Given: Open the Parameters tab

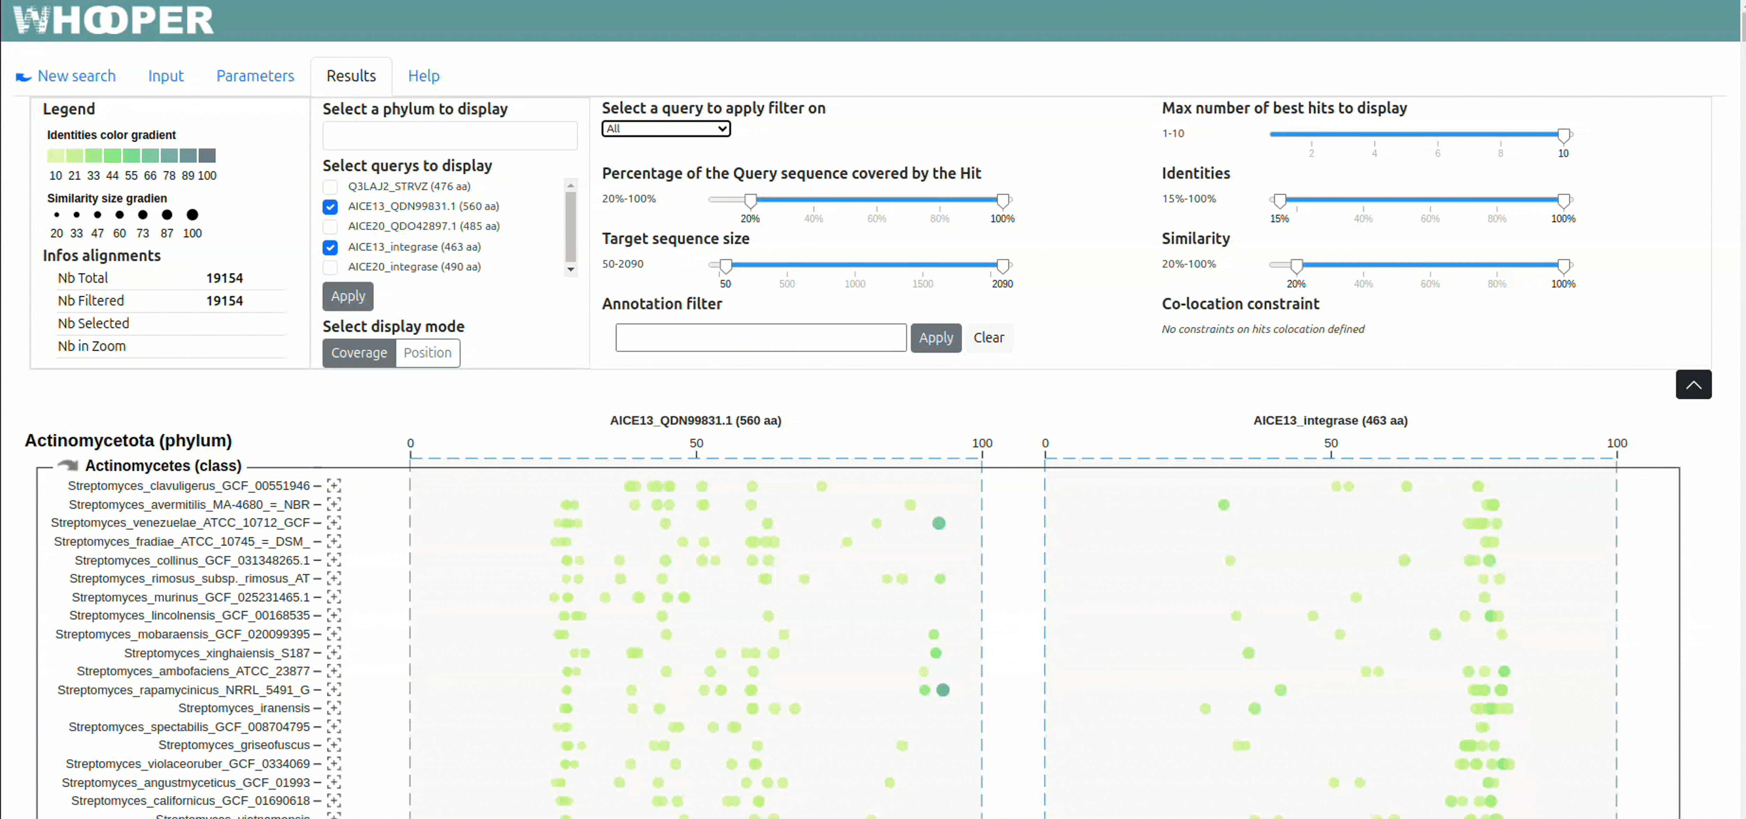Looking at the screenshot, I should [255, 76].
